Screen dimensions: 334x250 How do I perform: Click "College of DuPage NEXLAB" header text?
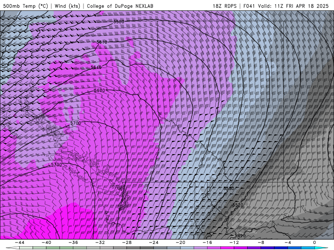pyautogui.click(x=120, y=6)
